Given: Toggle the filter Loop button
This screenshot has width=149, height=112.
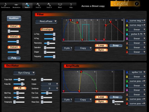Looking at the screenshot, I should (x=101, y=45).
